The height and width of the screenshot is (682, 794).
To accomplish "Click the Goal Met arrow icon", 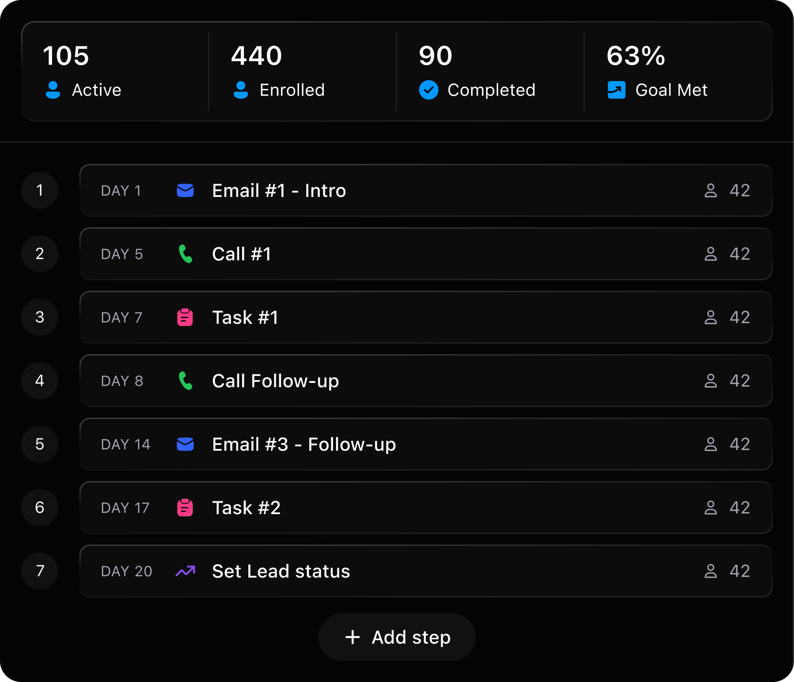I will click(617, 90).
